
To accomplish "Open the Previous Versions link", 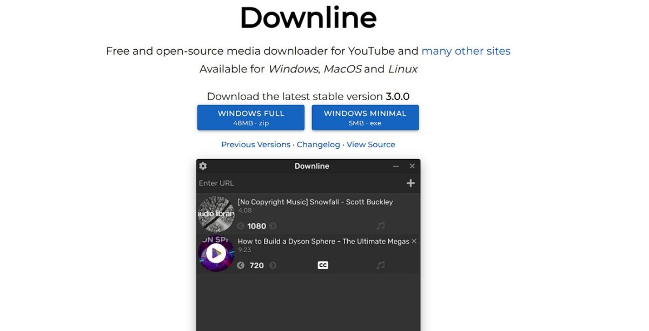I will 256,144.
